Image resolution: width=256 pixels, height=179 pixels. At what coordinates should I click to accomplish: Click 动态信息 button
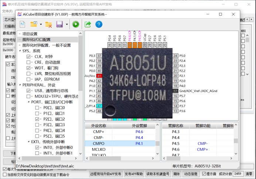click(191, 174)
